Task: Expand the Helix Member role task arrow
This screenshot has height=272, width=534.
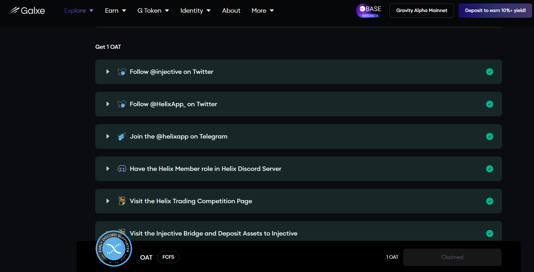Action: click(x=108, y=169)
